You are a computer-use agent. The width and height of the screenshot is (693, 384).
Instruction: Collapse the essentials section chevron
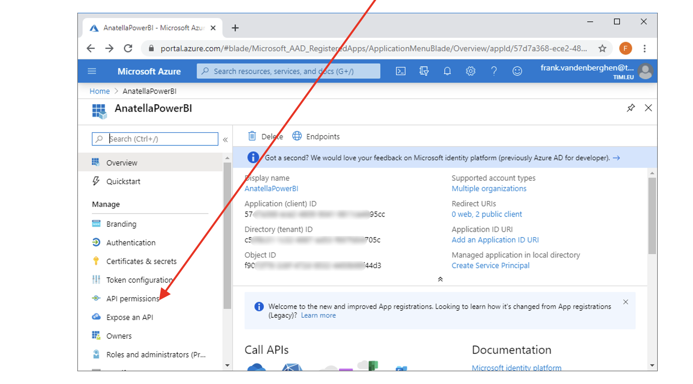click(x=440, y=279)
